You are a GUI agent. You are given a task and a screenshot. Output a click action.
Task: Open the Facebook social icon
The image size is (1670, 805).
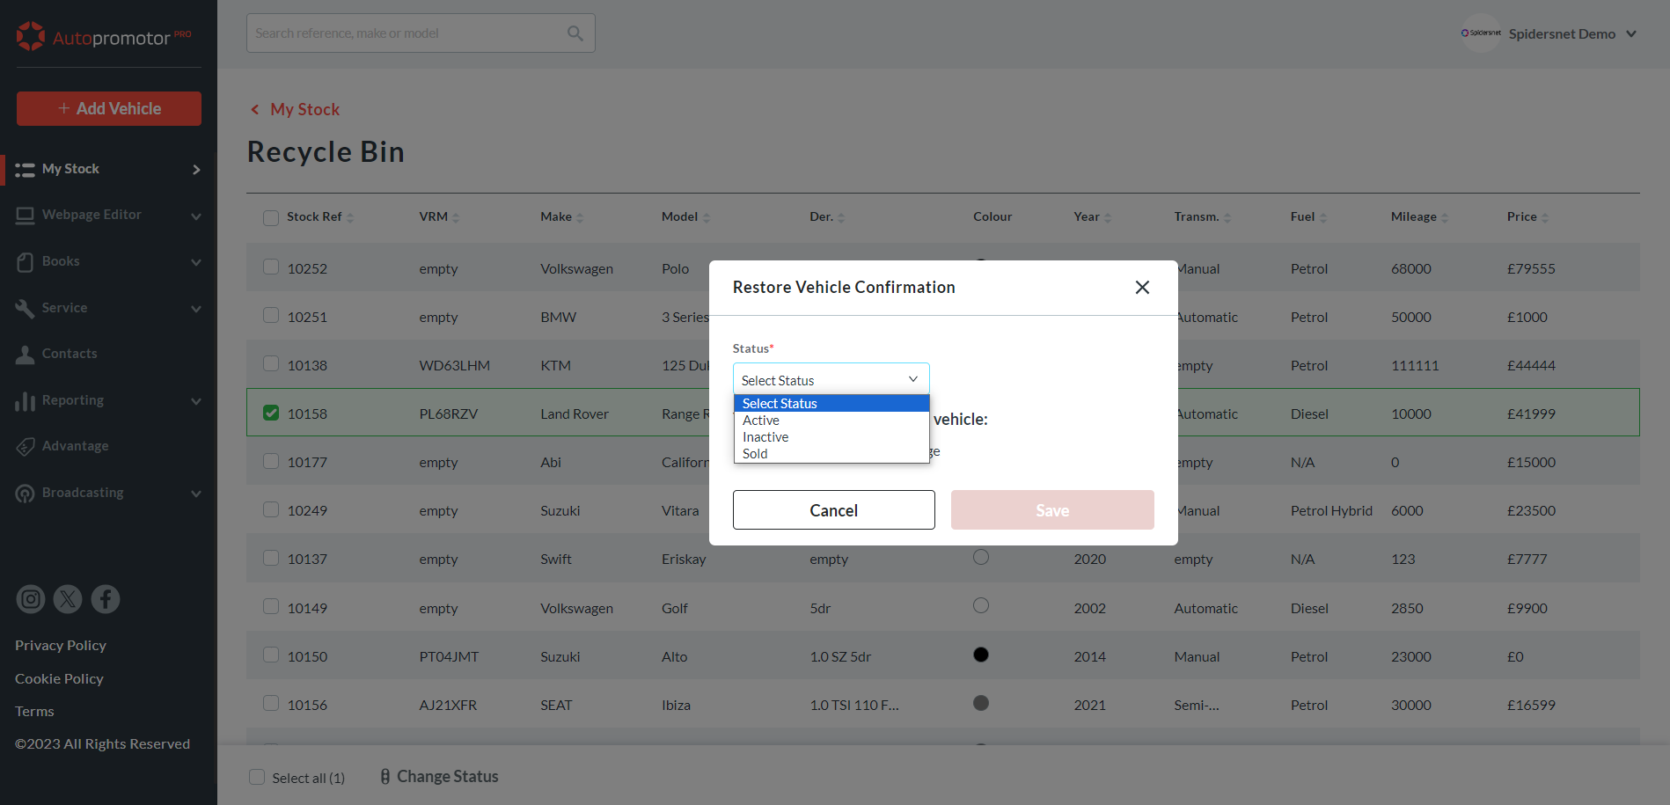tap(106, 599)
